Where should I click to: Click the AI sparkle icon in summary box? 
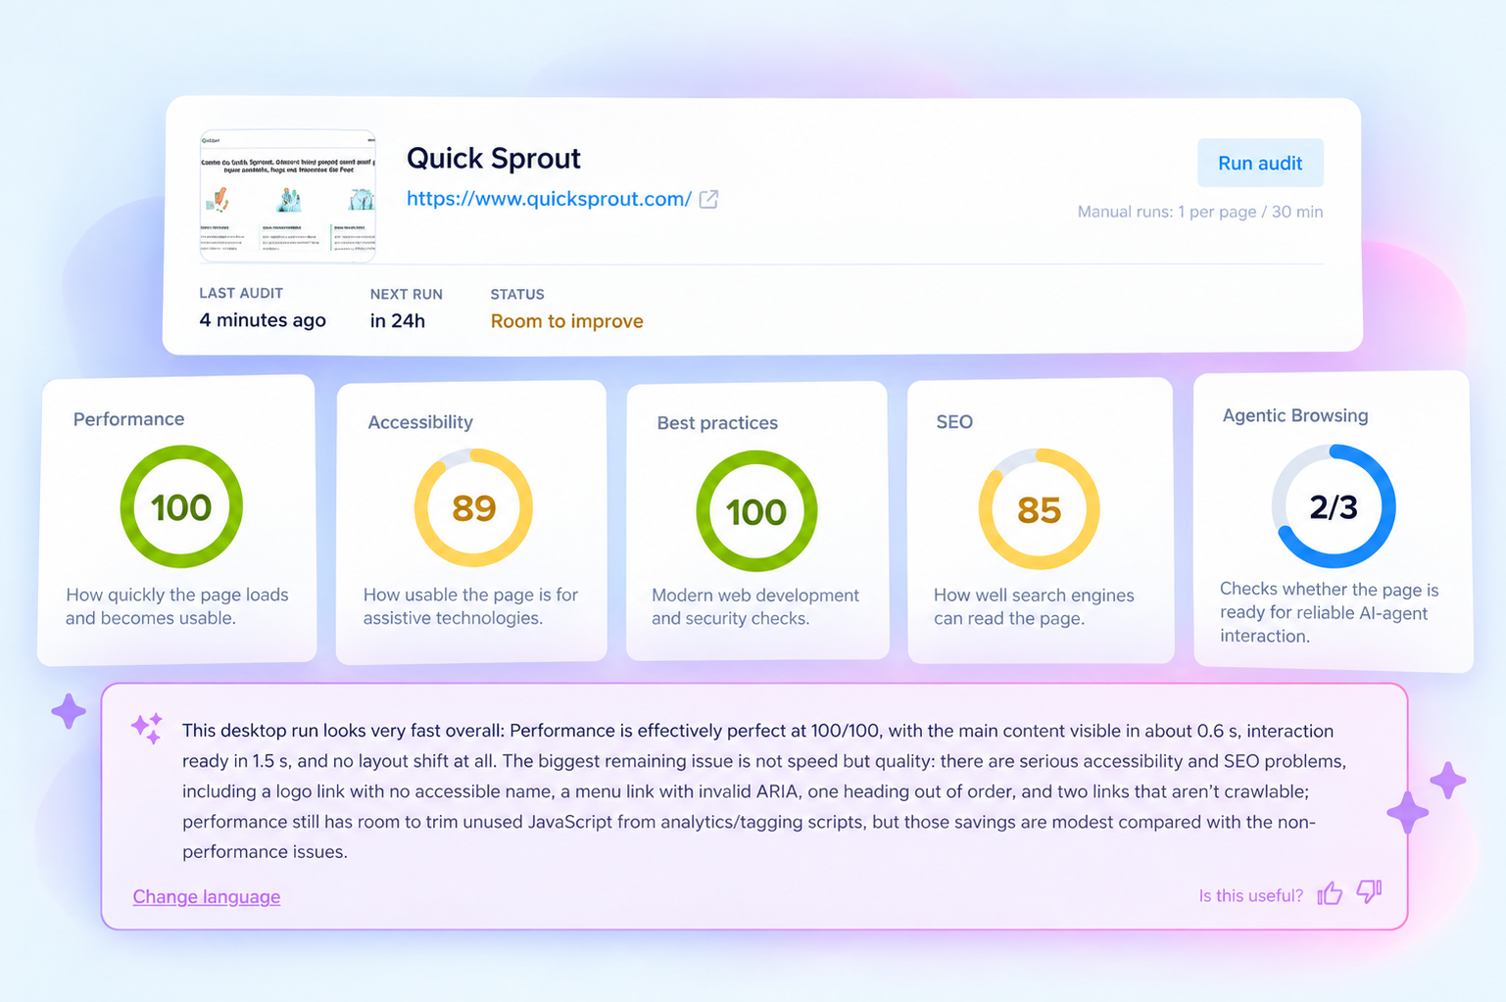tap(147, 728)
